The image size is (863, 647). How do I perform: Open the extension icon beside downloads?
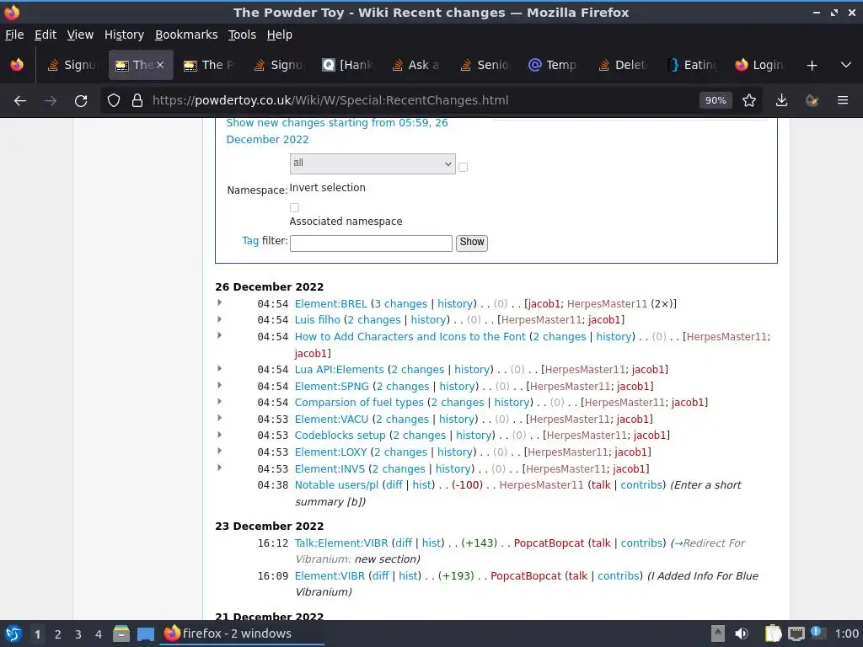812,101
